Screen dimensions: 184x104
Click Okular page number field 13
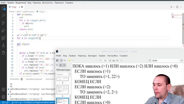pyautogui.click(x=105, y=60)
